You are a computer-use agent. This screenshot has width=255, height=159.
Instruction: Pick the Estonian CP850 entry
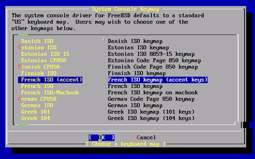[x=43, y=60]
